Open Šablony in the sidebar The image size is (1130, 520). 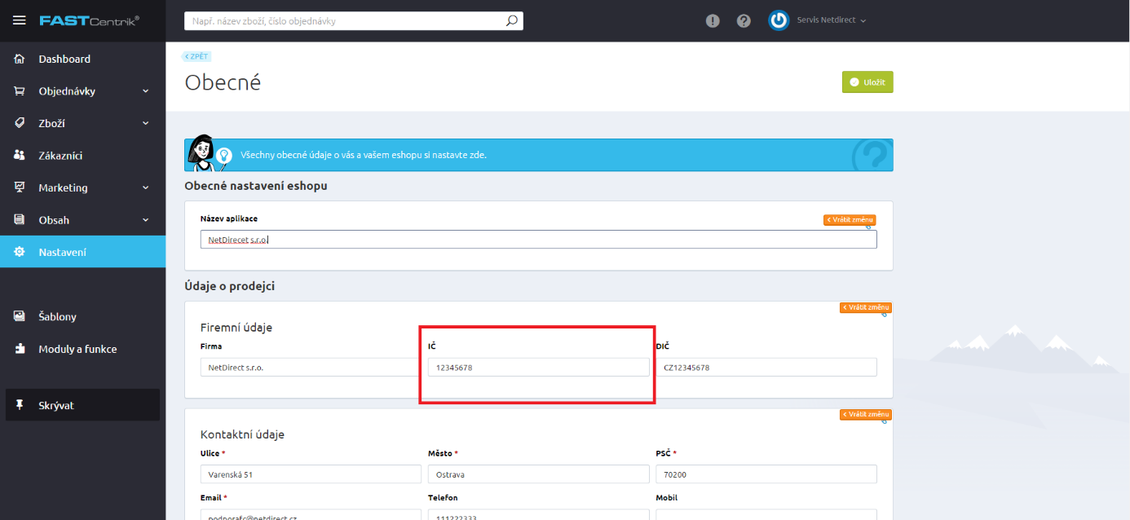[82, 316]
